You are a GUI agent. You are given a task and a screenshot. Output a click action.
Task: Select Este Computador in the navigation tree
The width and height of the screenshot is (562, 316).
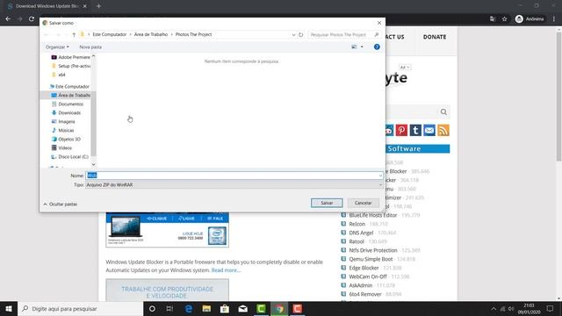[x=69, y=86]
